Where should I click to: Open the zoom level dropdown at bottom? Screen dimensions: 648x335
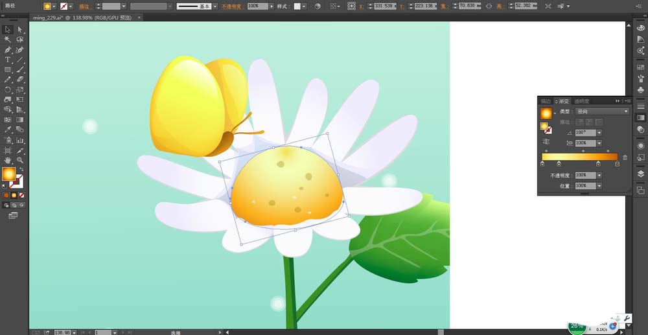(x=74, y=332)
